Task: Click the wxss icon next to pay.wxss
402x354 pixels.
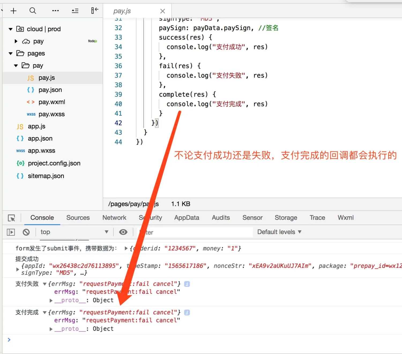Action: 31,114
